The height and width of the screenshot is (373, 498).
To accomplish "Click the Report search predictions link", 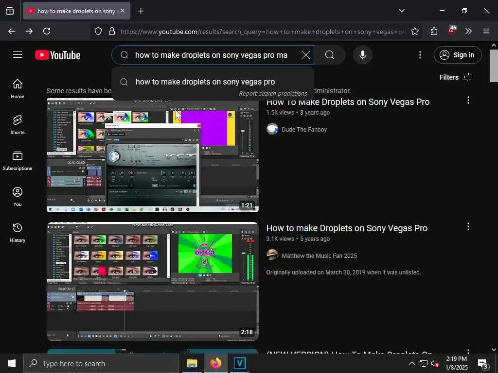I will (273, 94).
